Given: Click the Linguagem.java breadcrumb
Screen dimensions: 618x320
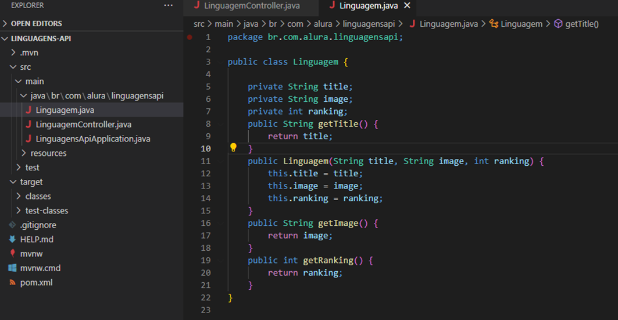Looking at the screenshot, I should (x=448, y=24).
